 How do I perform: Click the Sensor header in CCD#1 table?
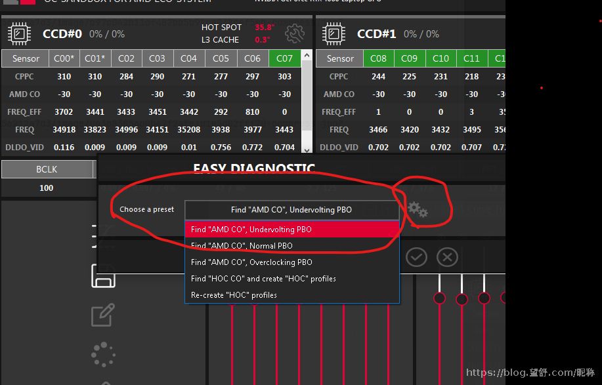pyautogui.click(x=340, y=58)
